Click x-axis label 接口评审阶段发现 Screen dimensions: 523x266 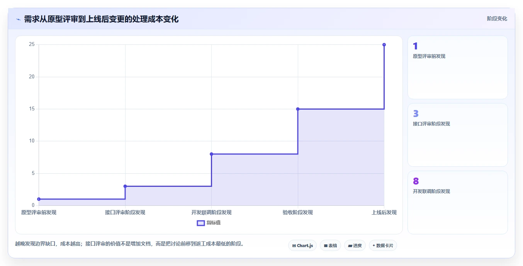125,212
